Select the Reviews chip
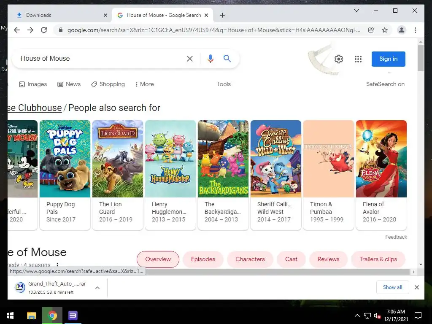 pyautogui.click(x=328, y=259)
